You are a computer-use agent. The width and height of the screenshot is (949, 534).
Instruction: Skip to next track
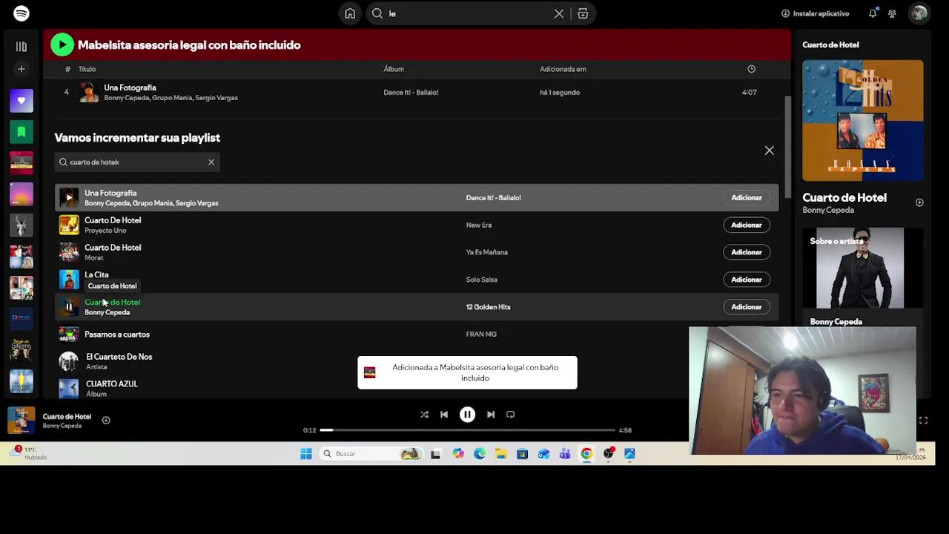point(491,415)
